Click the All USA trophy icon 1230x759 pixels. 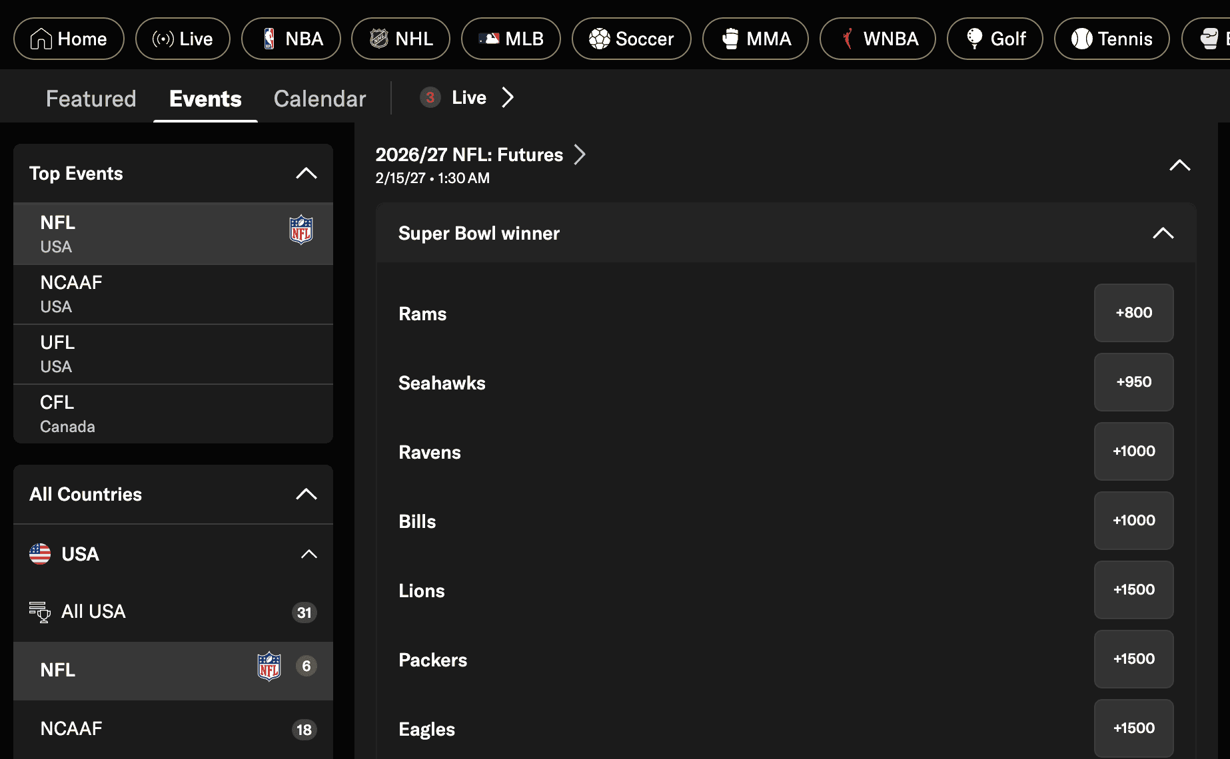pyautogui.click(x=40, y=612)
